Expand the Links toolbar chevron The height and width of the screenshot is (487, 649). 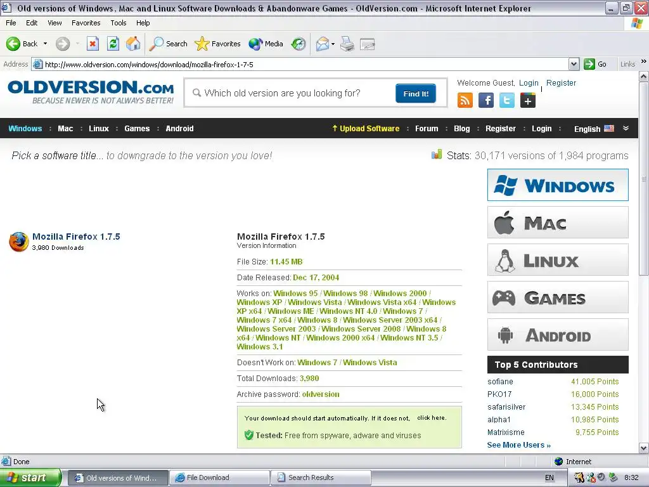coord(644,62)
